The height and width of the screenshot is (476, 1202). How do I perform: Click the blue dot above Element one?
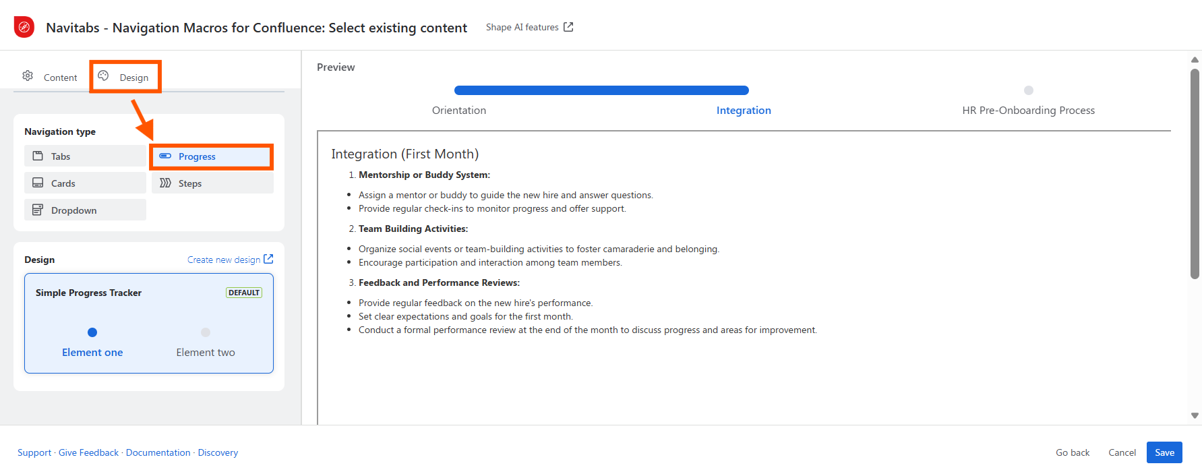coord(92,332)
